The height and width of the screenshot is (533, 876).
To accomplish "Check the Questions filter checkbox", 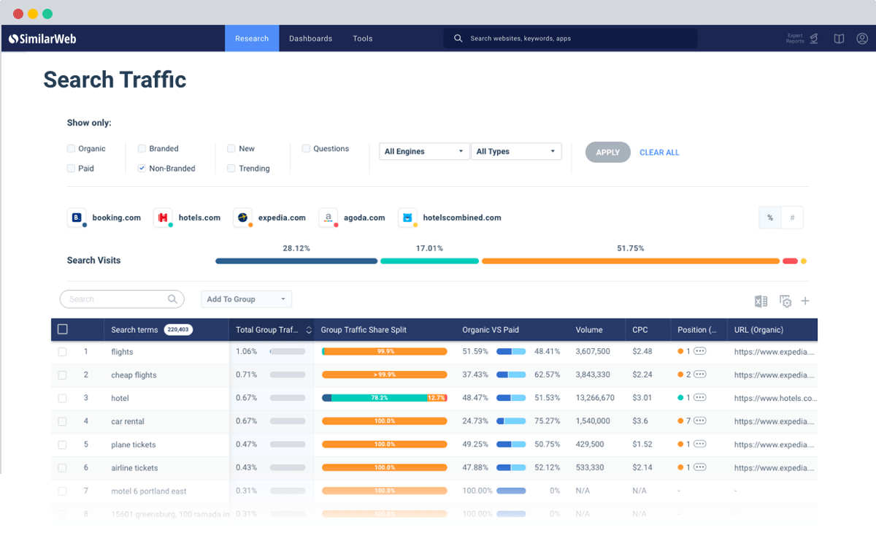I will click(x=306, y=148).
